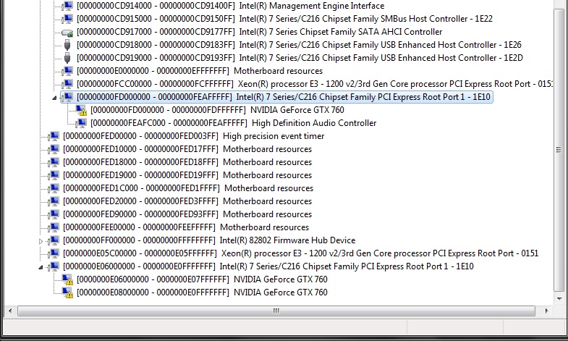Select Xeon processor Root Port - 0151 at E05C00000
568x341 pixels.
coord(301,253)
